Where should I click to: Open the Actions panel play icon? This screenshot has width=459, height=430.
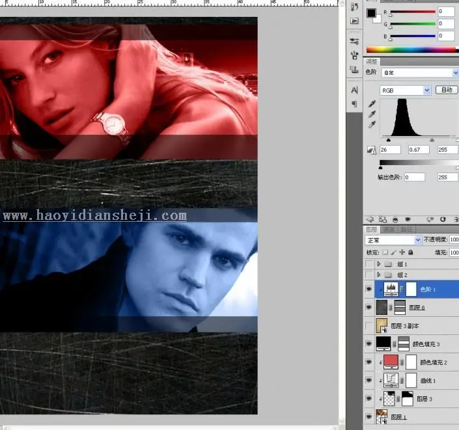coord(354,21)
